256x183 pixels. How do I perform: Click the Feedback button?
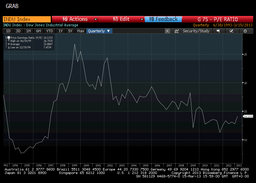163,19
